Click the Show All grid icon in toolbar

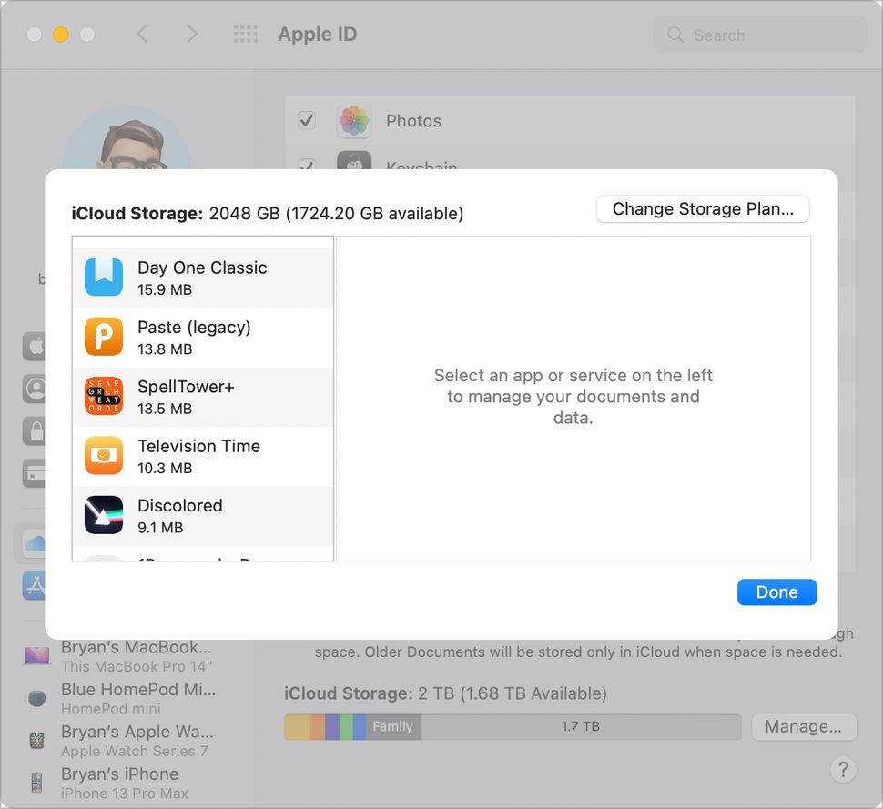[244, 34]
